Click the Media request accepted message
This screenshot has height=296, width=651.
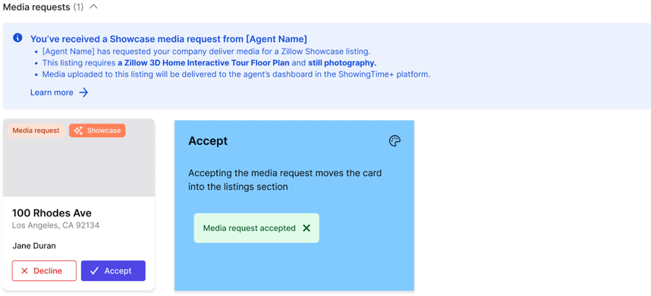(x=249, y=228)
